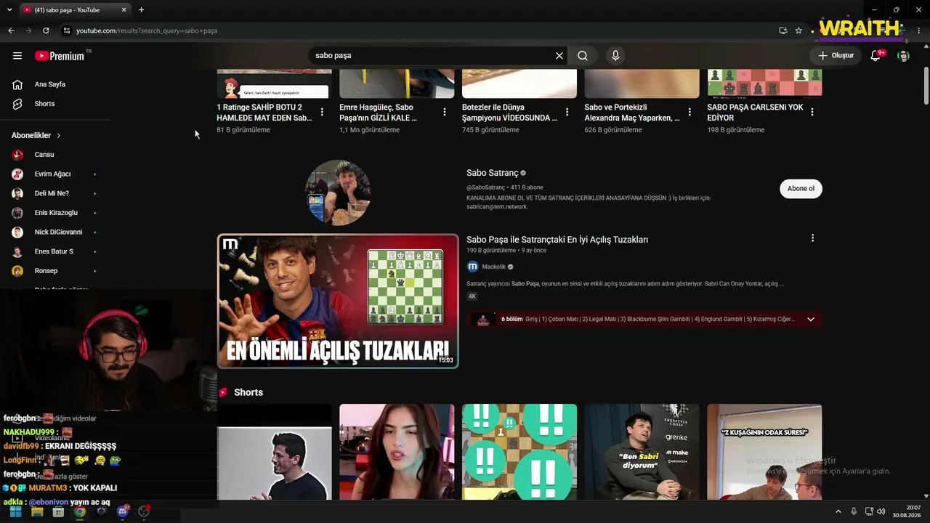Open more options for the Açılış Tuzakları video
The height and width of the screenshot is (523, 930).
point(812,238)
